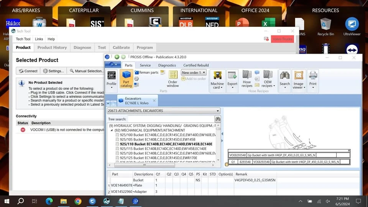Open the UltraViewer desktop shortcut
This screenshot has height=207, width=368.
click(x=352, y=26)
